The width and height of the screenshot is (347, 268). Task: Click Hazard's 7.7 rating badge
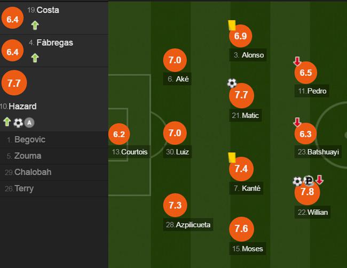pos(14,83)
